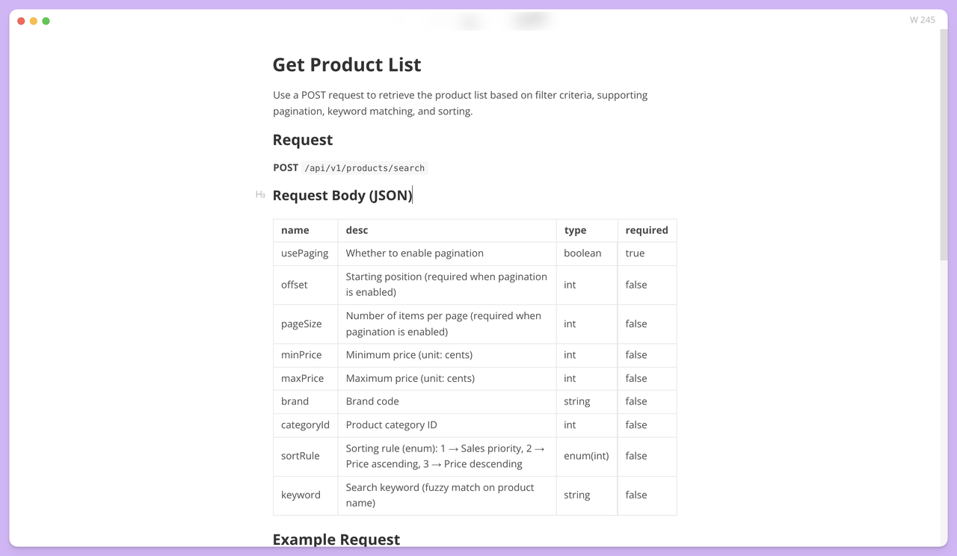Select the categoryId table cell
The width and height of the screenshot is (957, 556).
tap(305, 424)
